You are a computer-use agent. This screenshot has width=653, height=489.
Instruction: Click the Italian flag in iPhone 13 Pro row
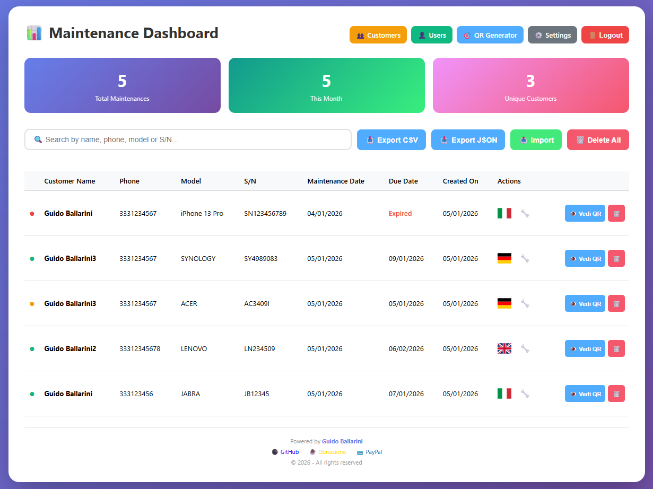pos(504,213)
